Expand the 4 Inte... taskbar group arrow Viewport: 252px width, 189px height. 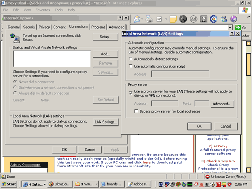[x=45, y=184]
